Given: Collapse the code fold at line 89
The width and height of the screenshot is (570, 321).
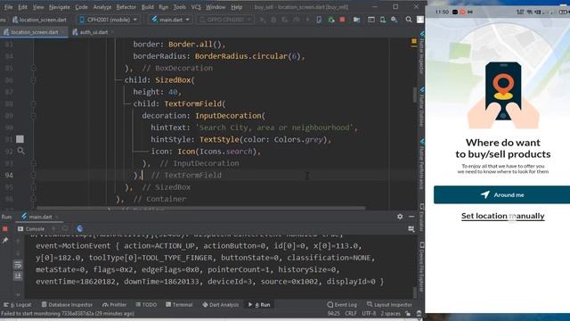Looking at the screenshot, I should 34,116.
